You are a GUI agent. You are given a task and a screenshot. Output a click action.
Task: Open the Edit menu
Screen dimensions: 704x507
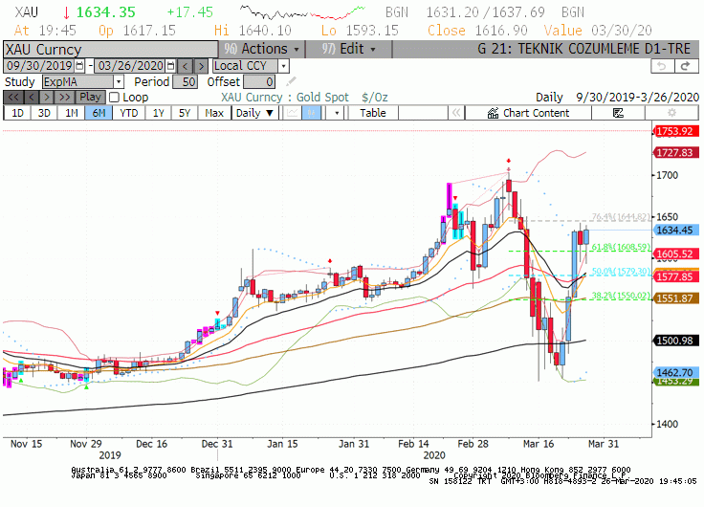point(348,49)
